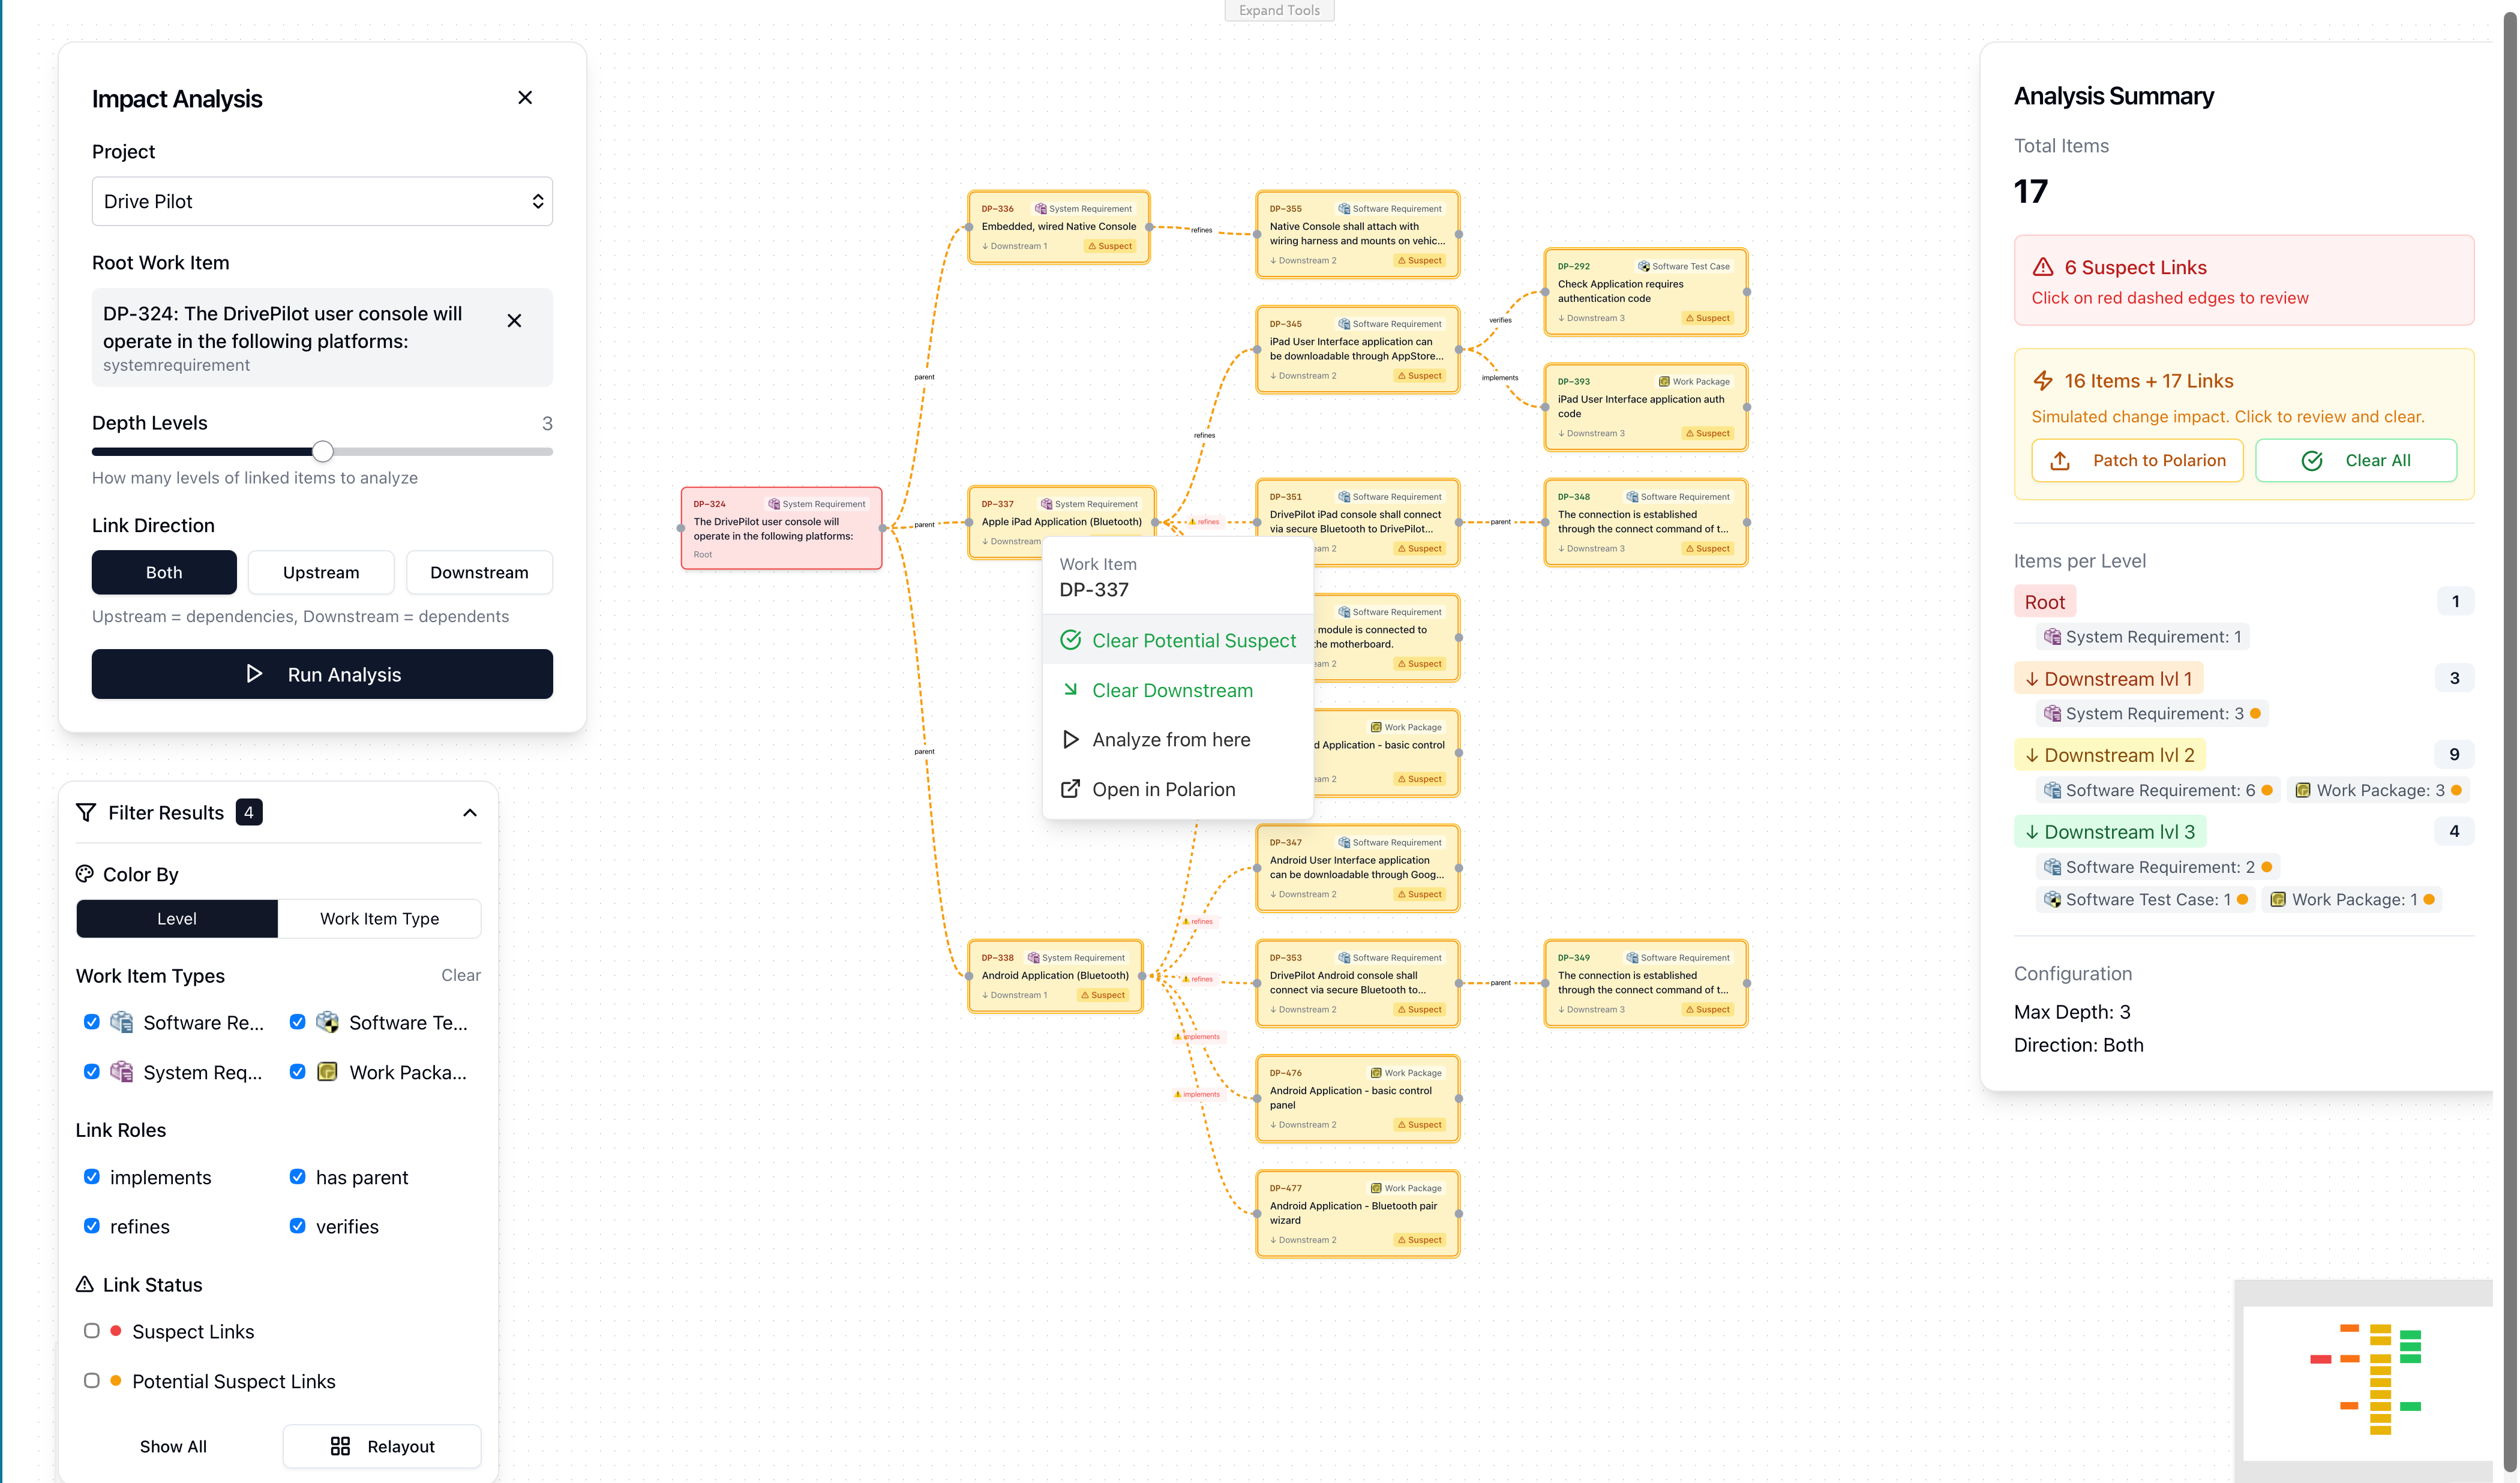The height and width of the screenshot is (1483, 2520).
Task: Select Analyze from here menu entry
Action: click(1170, 740)
